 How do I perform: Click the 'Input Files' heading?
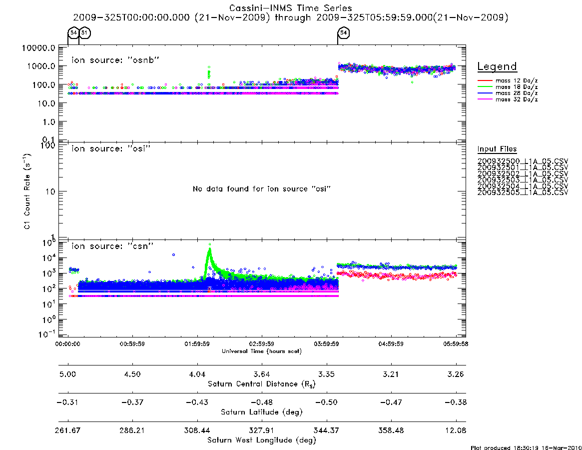pyautogui.click(x=497, y=149)
